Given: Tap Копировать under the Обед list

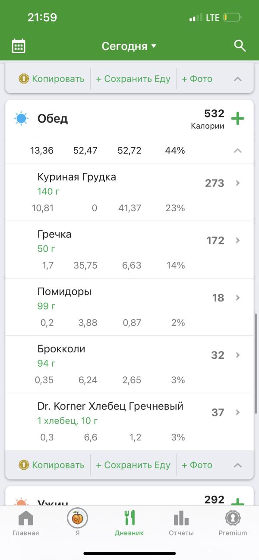Looking at the screenshot, I should click(51, 465).
